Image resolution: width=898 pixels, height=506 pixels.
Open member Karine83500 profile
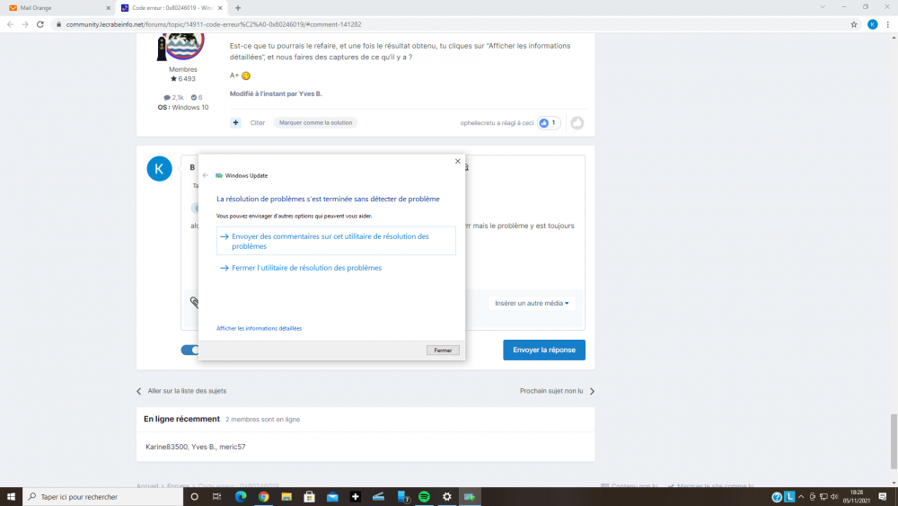coord(167,447)
